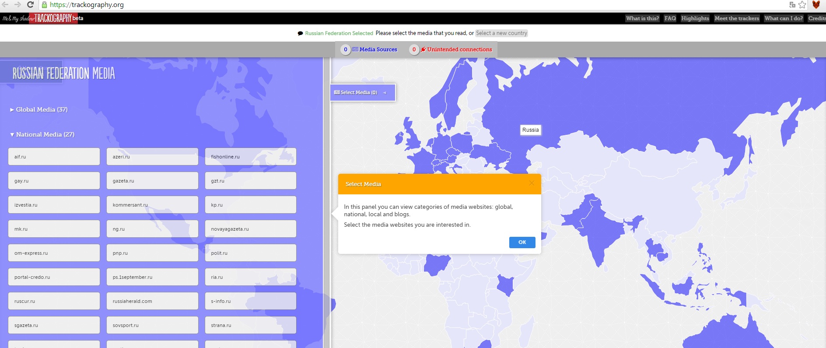Click the Russia label on the map
Image resolution: width=826 pixels, height=348 pixels.
pyautogui.click(x=531, y=130)
